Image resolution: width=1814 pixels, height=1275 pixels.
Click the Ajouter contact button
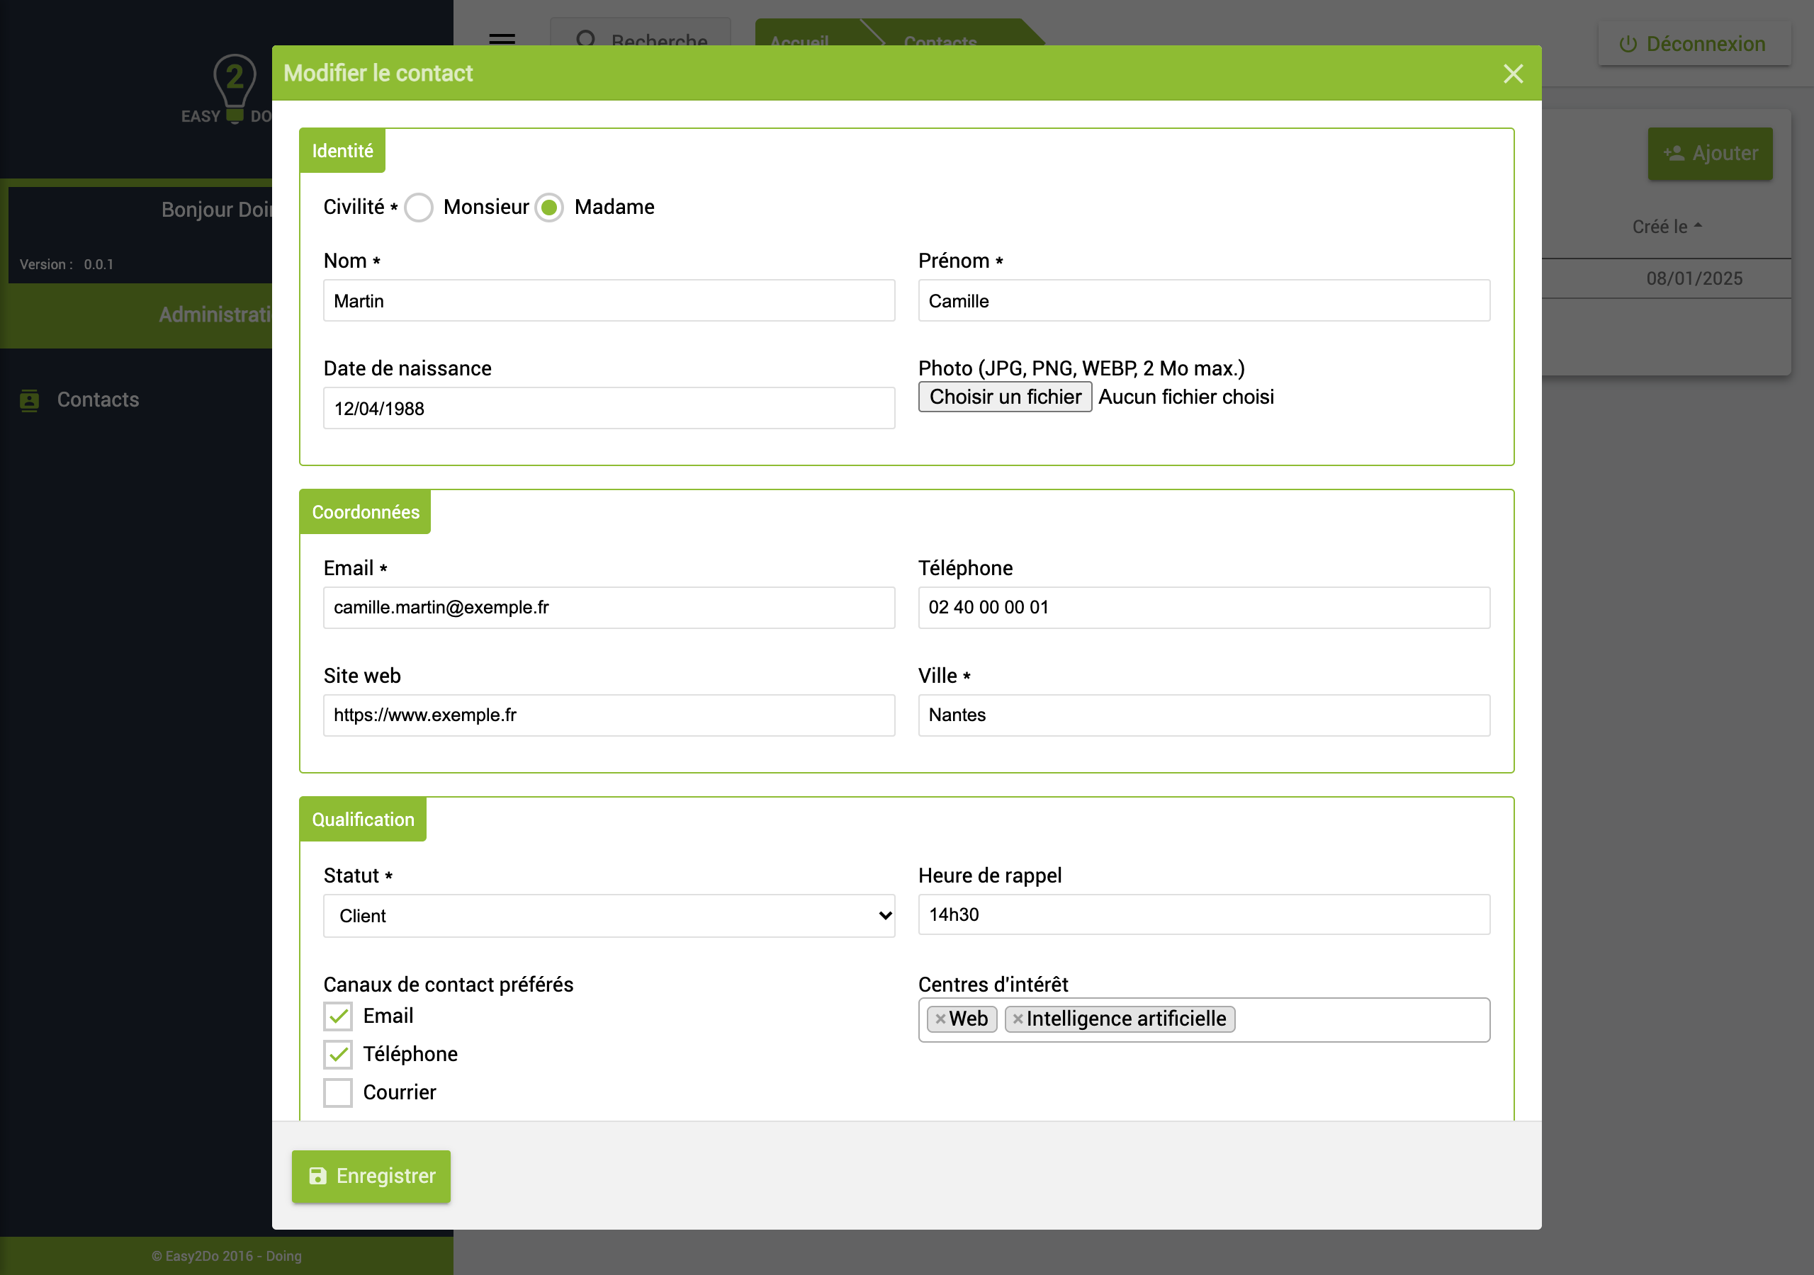(x=1710, y=153)
